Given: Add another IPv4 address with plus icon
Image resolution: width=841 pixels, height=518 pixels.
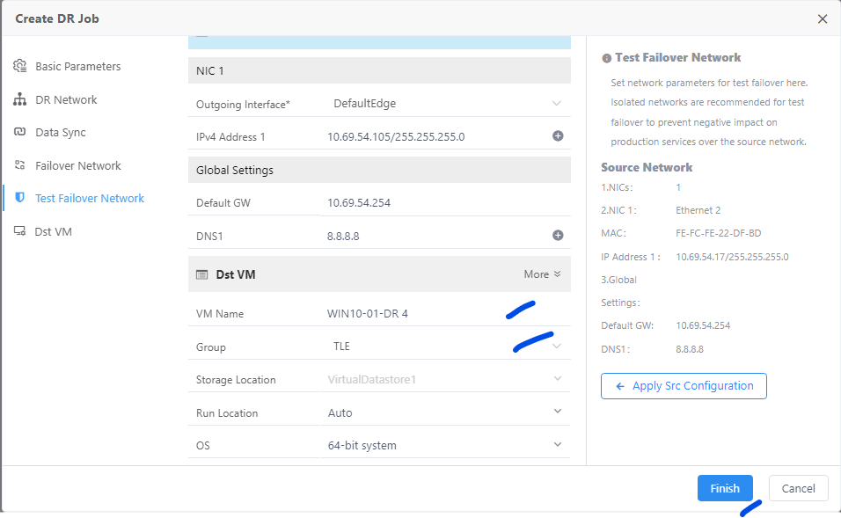Looking at the screenshot, I should [x=558, y=136].
